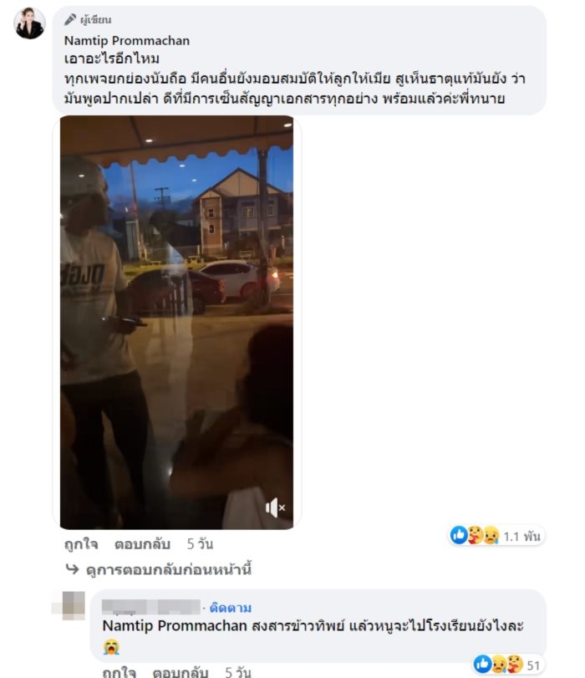Click the sad reaction emoji on first comment

[491, 535]
